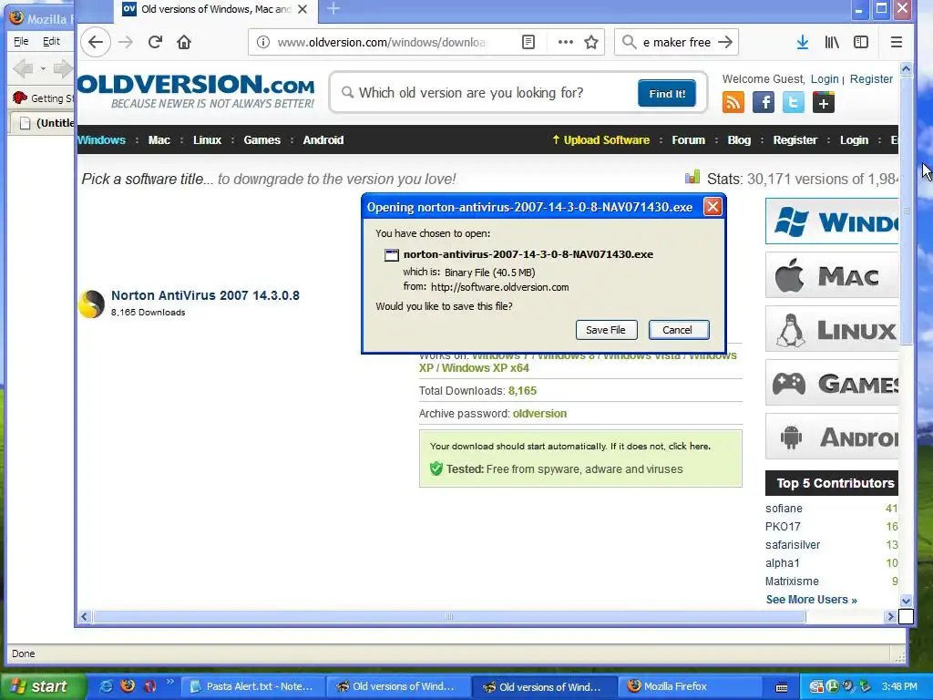
Task: Open contributor sofiane's profile
Action: (784, 509)
